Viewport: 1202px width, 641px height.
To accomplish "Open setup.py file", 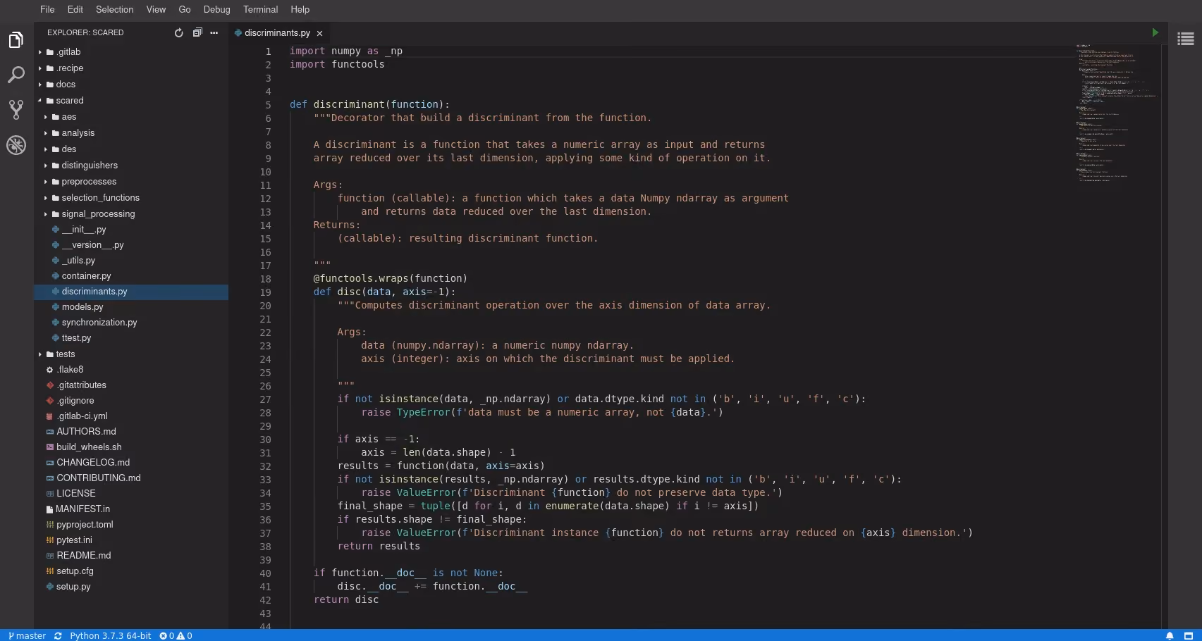I will 131,587.
